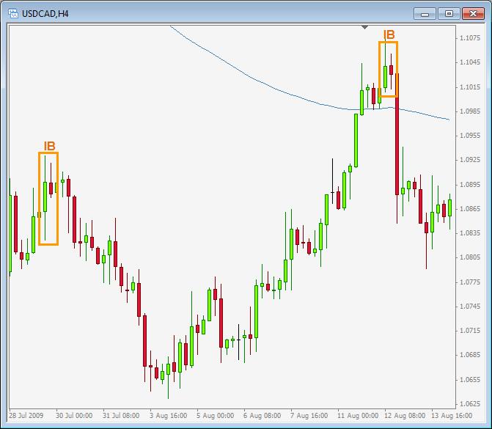This screenshot has height=429, width=492.
Task: Click the 3 Aug 16:00 time label
Action: pyautogui.click(x=168, y=416)
